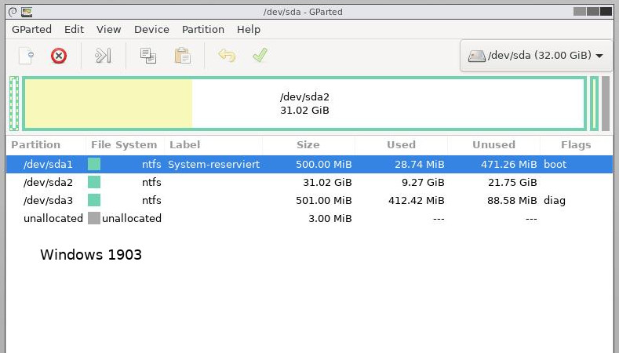The height and width of the screenshot is (353, 619).
Task: Apply all operations with green checkmark
Action: click(260, 55)
